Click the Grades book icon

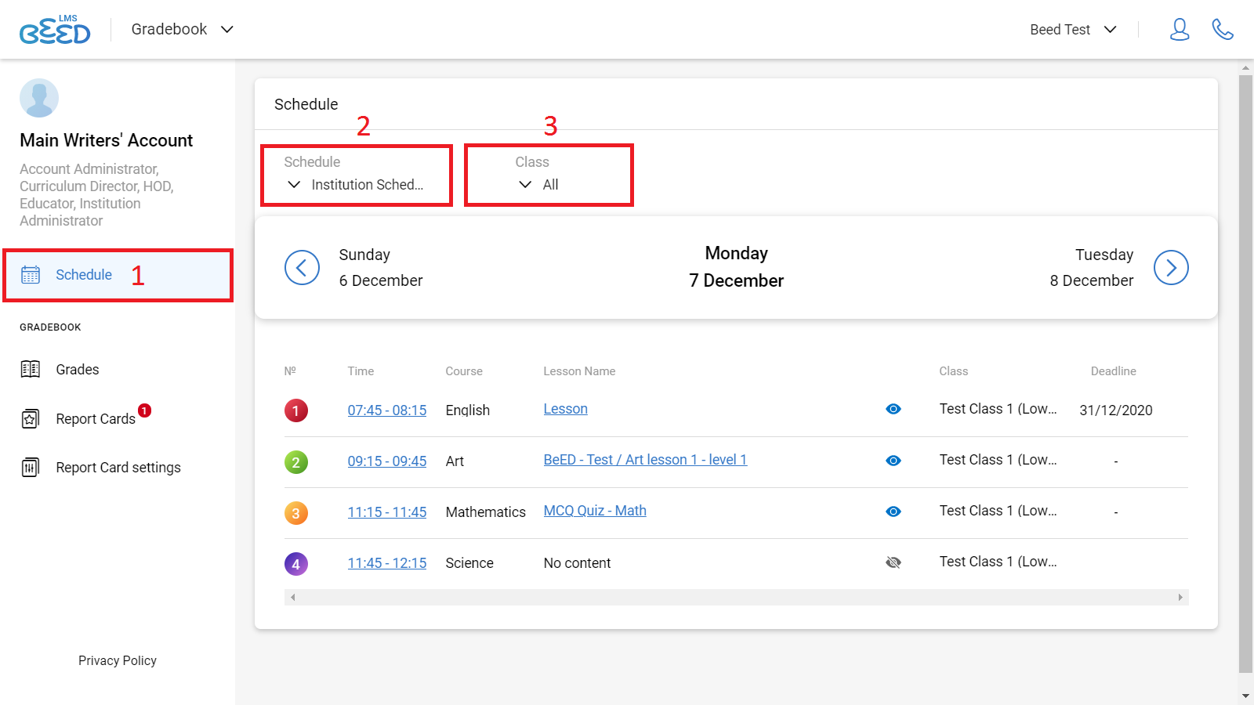coord(31,370)
